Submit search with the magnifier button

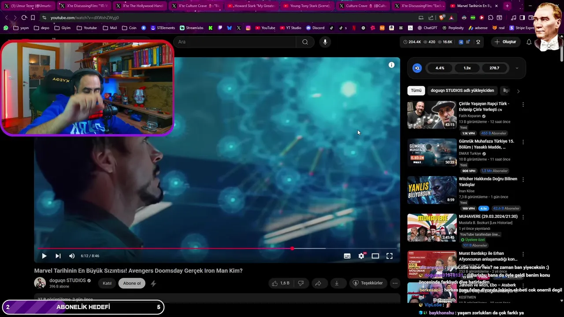click(305, 42)
